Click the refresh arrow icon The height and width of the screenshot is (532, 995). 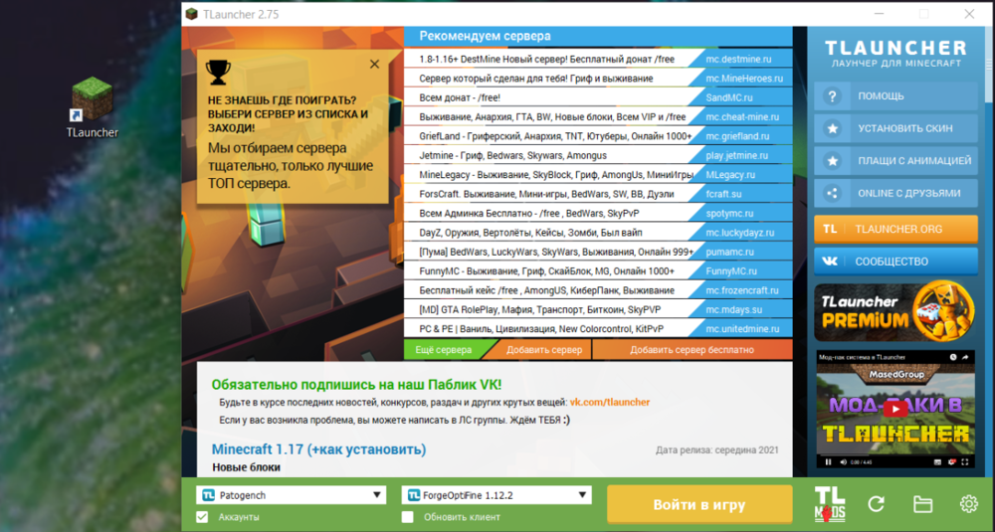[x=877, y=504]
